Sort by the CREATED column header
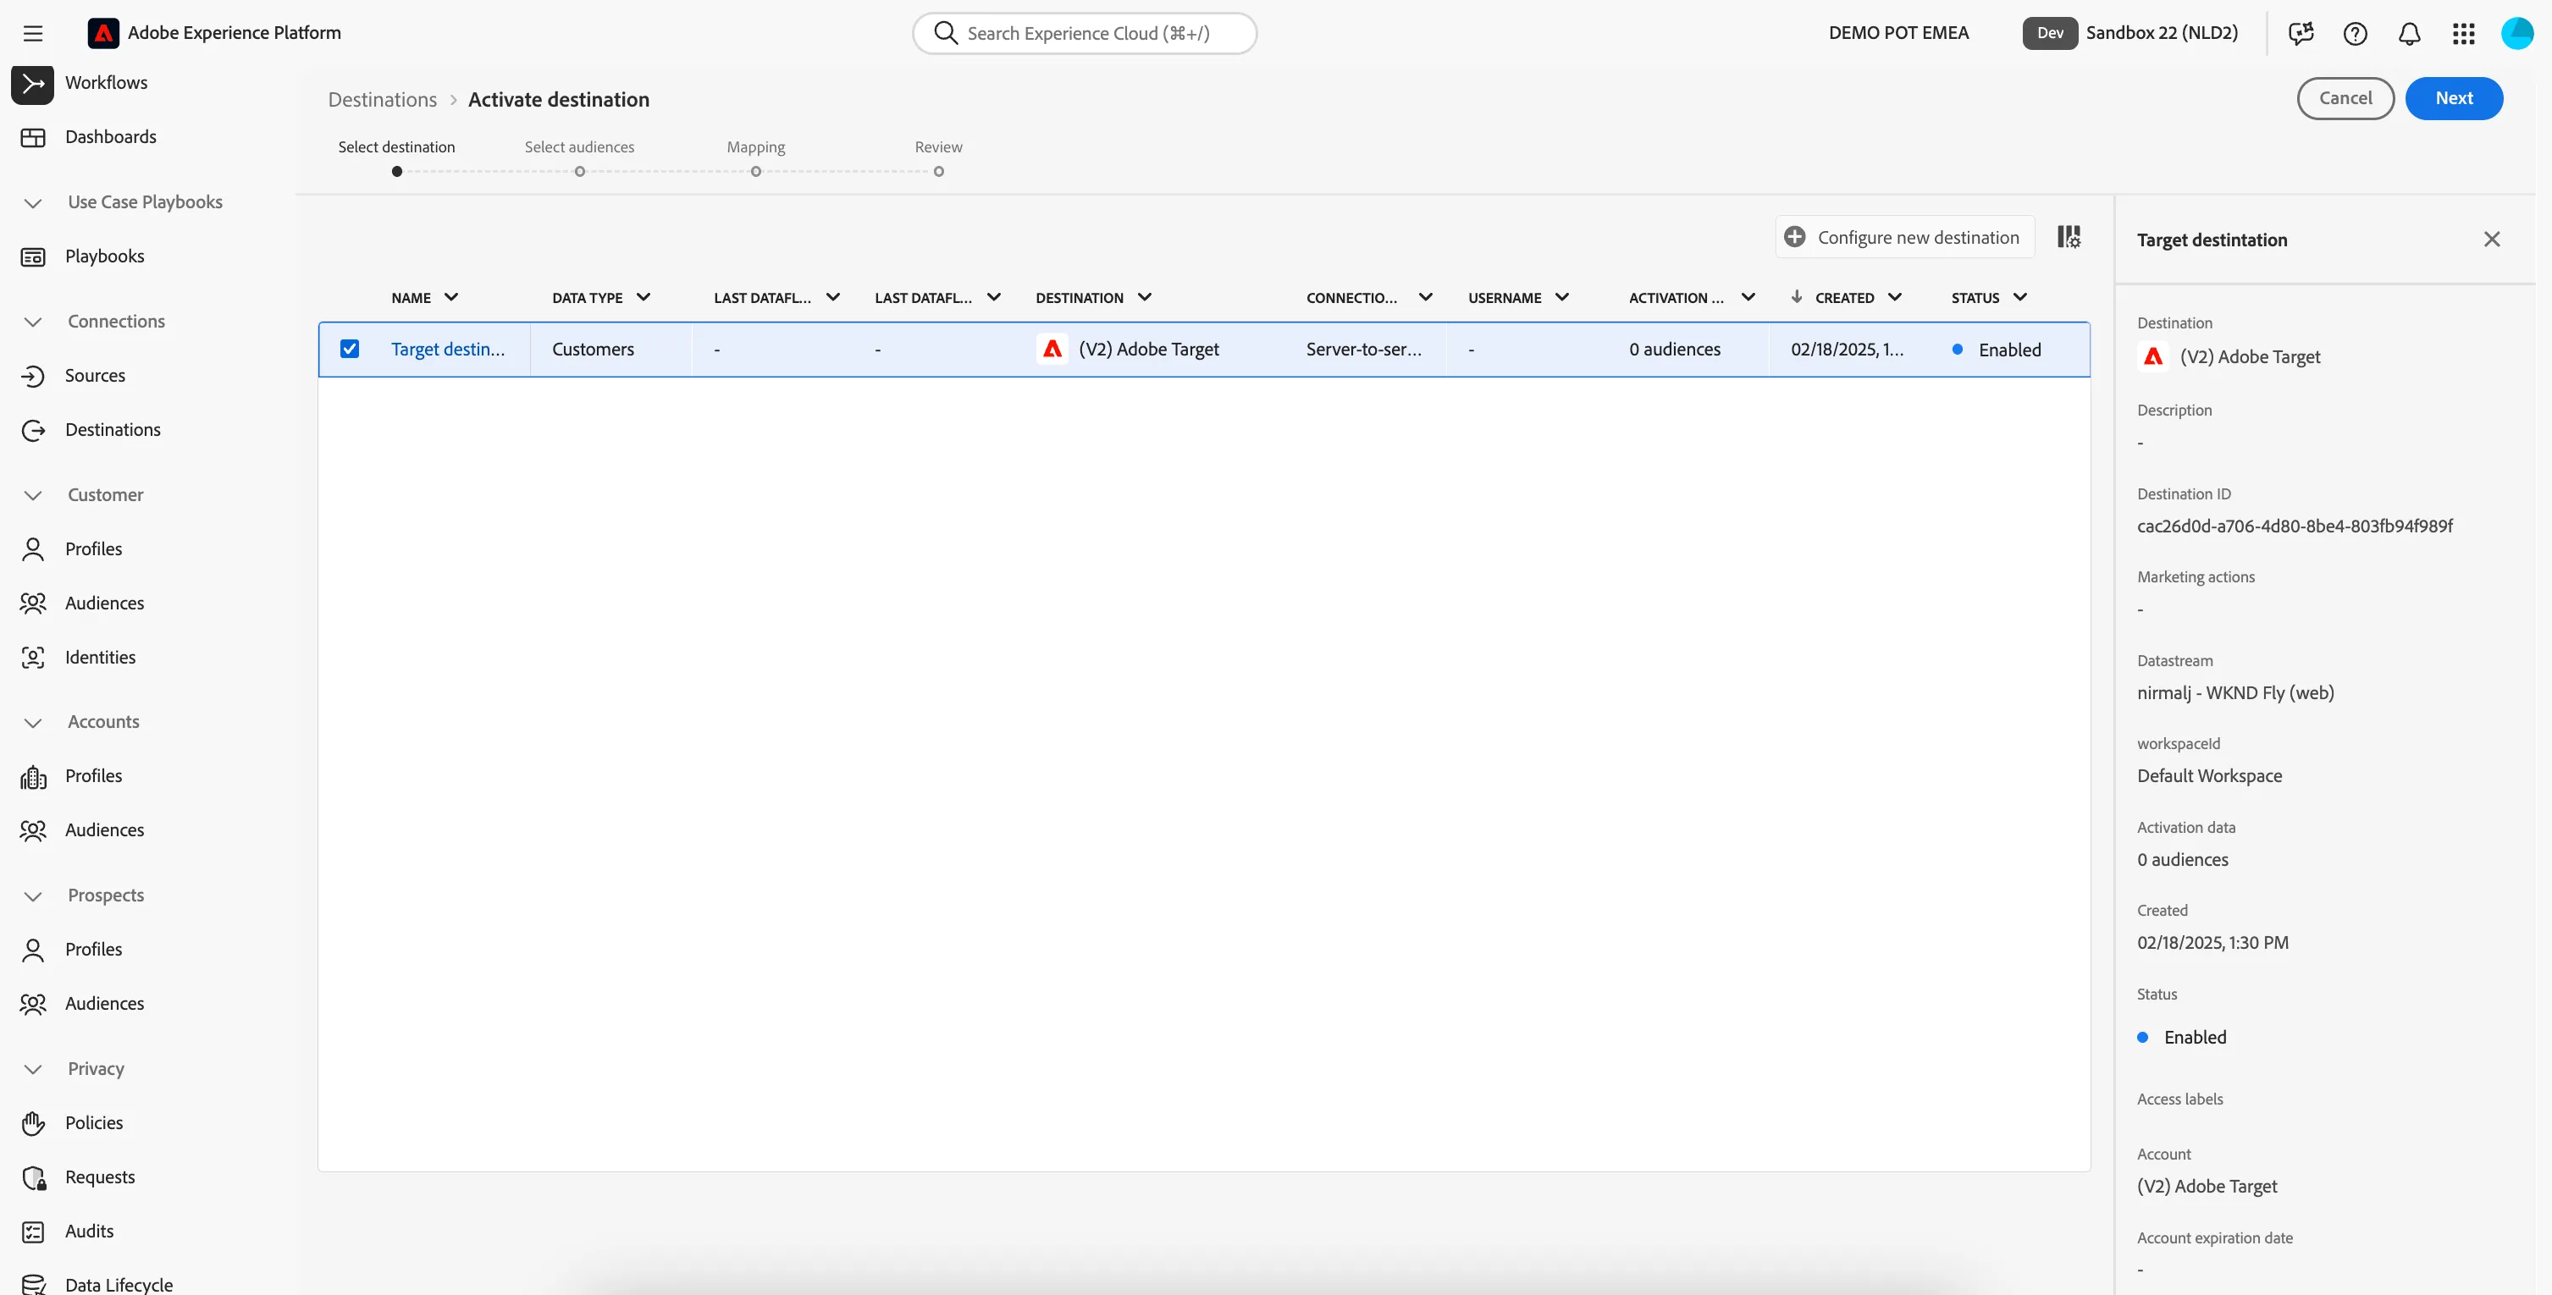 tap(1843, 297)
